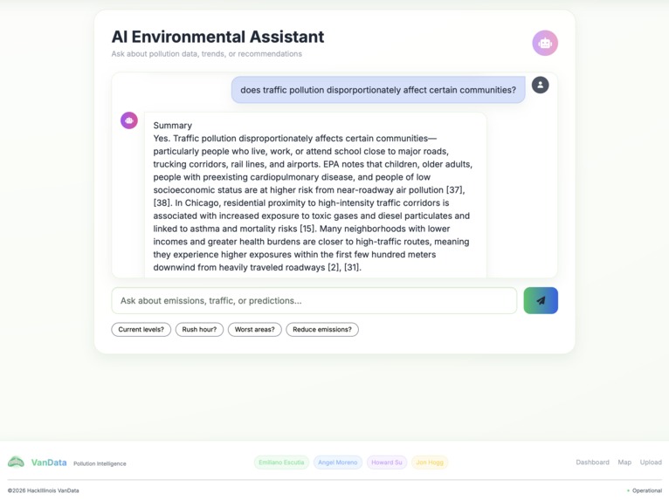
Task: Click the Reduce emissions? quick prompt
Action: pyautogui.click(x=322, y=330)
